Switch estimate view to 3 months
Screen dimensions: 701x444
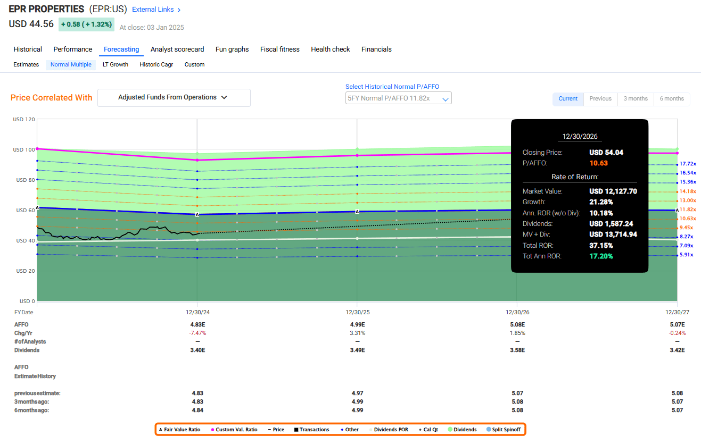click(x=636, y=99)
